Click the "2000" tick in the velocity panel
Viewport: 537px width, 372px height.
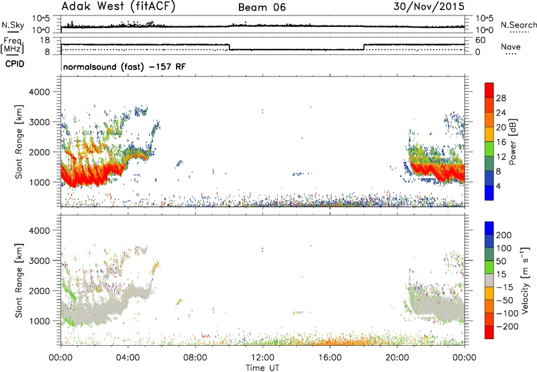[39, 291]
